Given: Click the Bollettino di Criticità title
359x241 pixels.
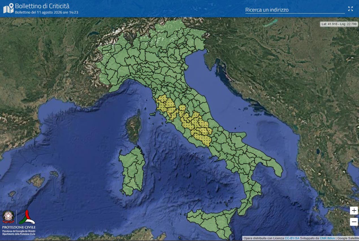Looking at the screenshot, I should [42, 6].
